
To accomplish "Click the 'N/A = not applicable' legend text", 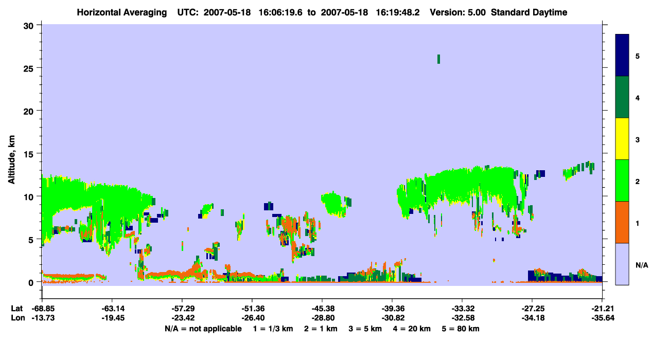I will coord(203,329).
